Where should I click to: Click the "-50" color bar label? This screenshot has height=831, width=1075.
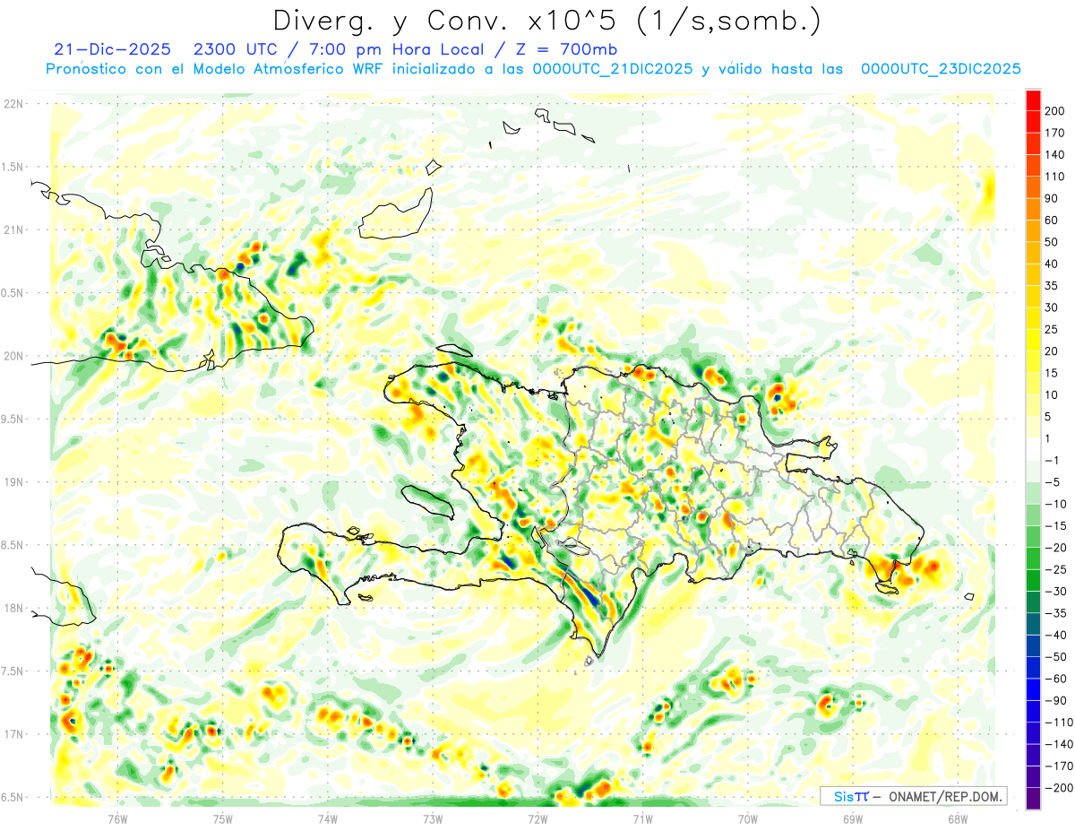click(x=1055, y=656)
